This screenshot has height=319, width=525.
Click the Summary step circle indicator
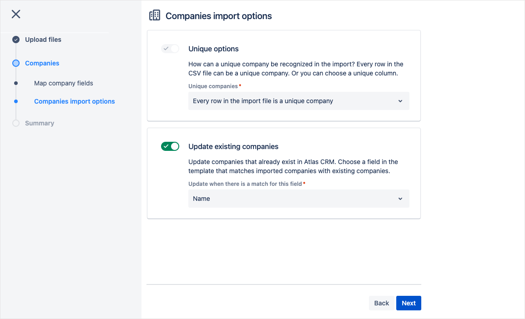coord(16,123)
